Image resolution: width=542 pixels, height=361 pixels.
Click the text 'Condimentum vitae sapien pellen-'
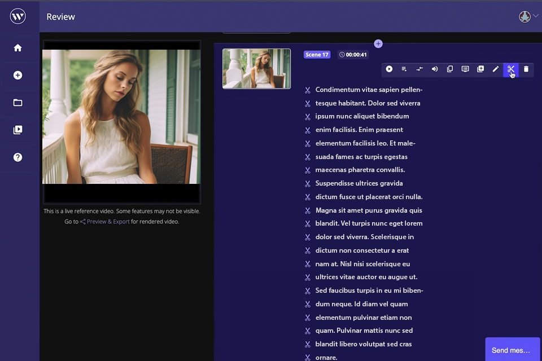pos(369,90)
